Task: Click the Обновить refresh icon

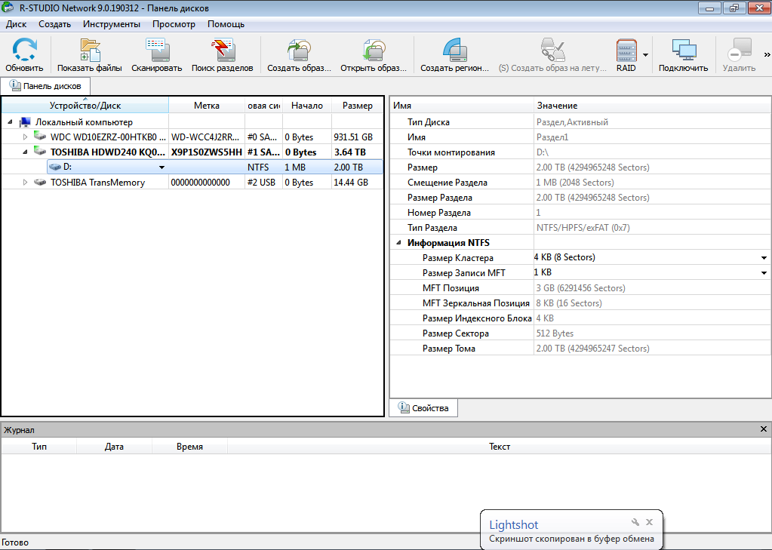Action: [24, 51]
